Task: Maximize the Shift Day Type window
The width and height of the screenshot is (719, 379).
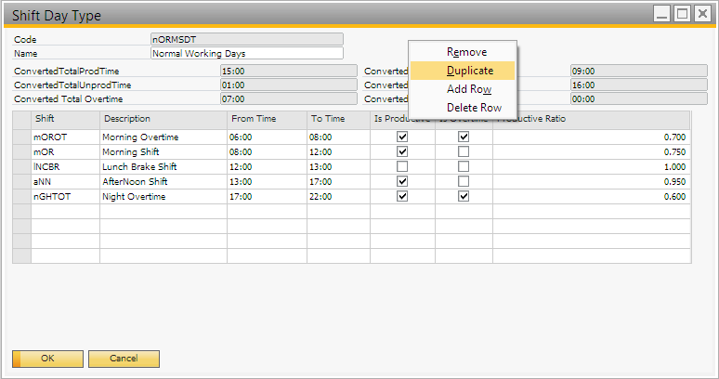Action: [x=682, y=14]
